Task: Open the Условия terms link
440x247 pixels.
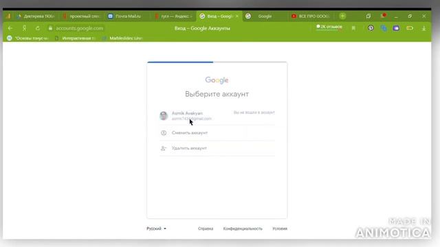Action: coord(280,228)
